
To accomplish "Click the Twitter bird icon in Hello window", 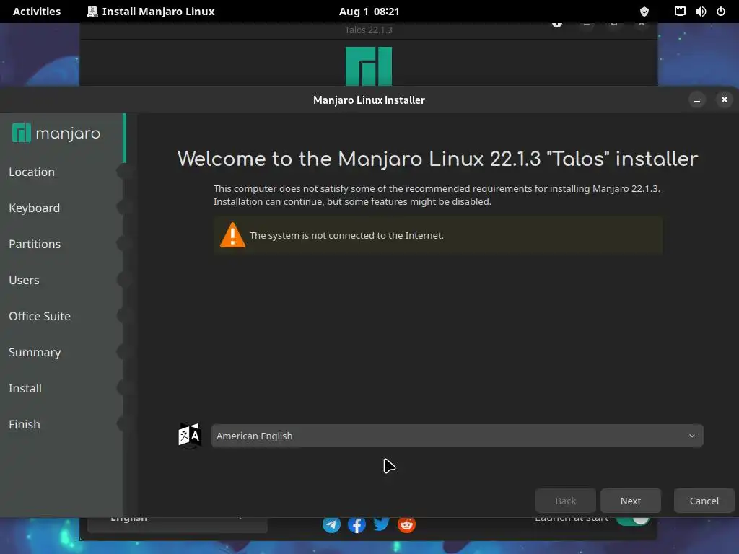I will click(381, 524).
